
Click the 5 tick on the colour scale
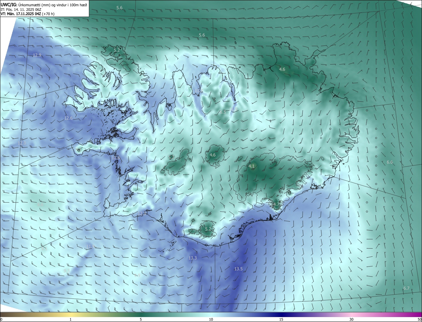pos(141,319)
